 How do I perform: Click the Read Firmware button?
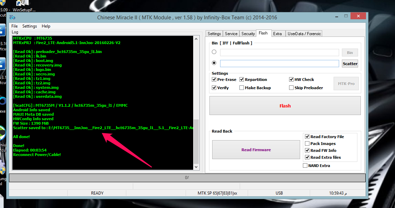[x=256, y=150]
